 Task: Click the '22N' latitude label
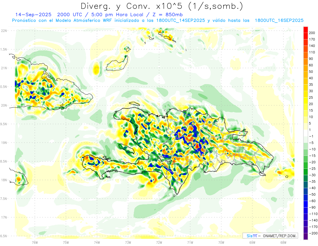4,31
